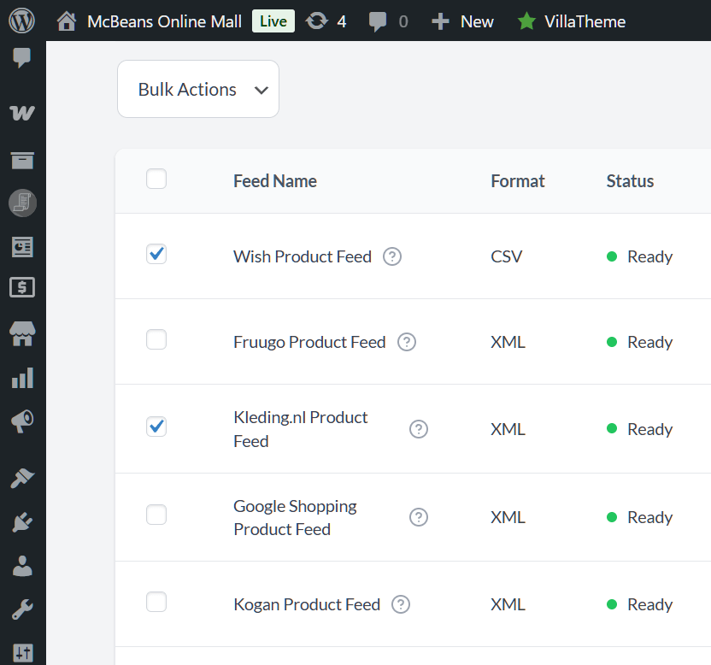711x665 pixels.
Task: Open the Marketing megaphone sidebar icon
Action: click(22, 421)
